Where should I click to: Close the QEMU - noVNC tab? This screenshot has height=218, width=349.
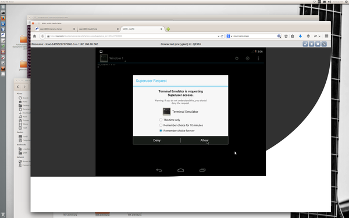pos(161,29)
